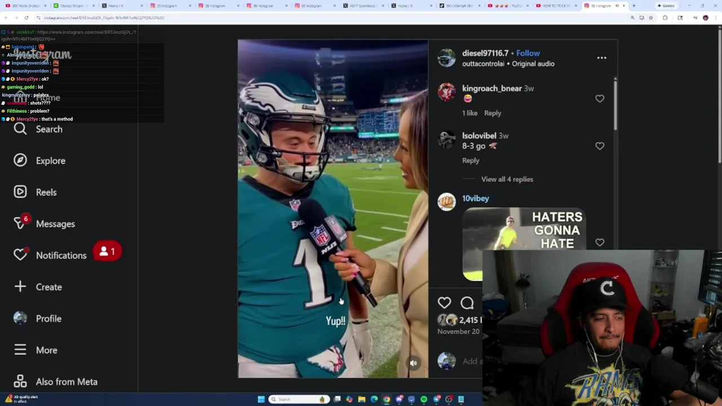
Task: Open File Explorer from the taskbar
Action: tap(362, 399)
